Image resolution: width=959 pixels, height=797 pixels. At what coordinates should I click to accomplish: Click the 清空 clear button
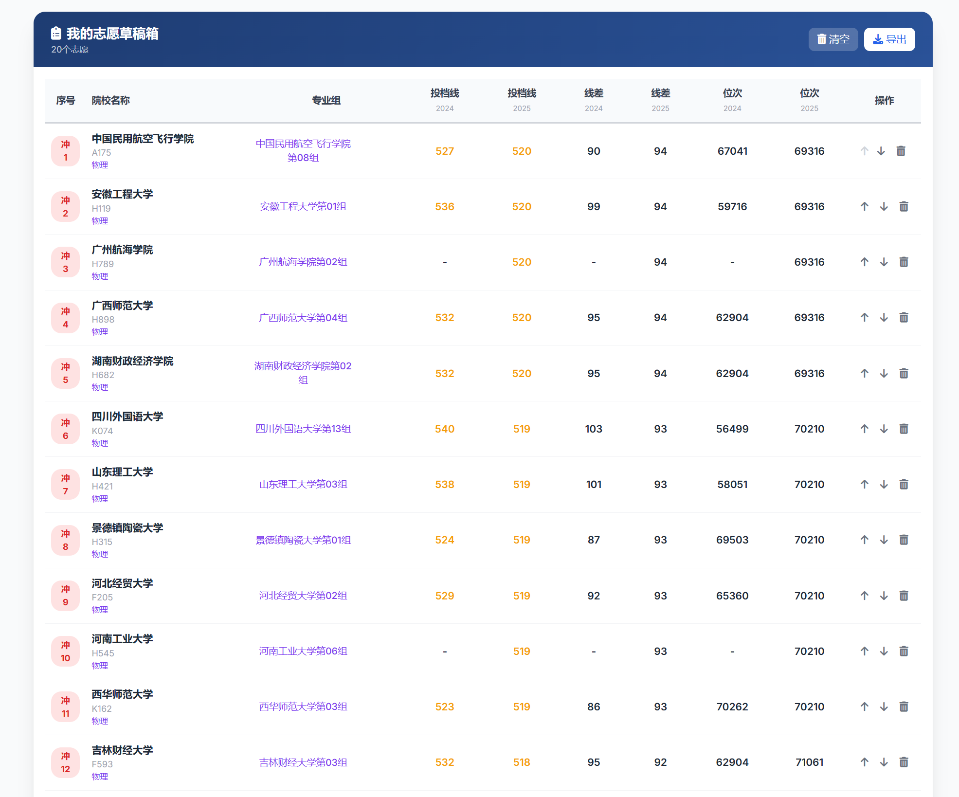click(x=833, y=39)
